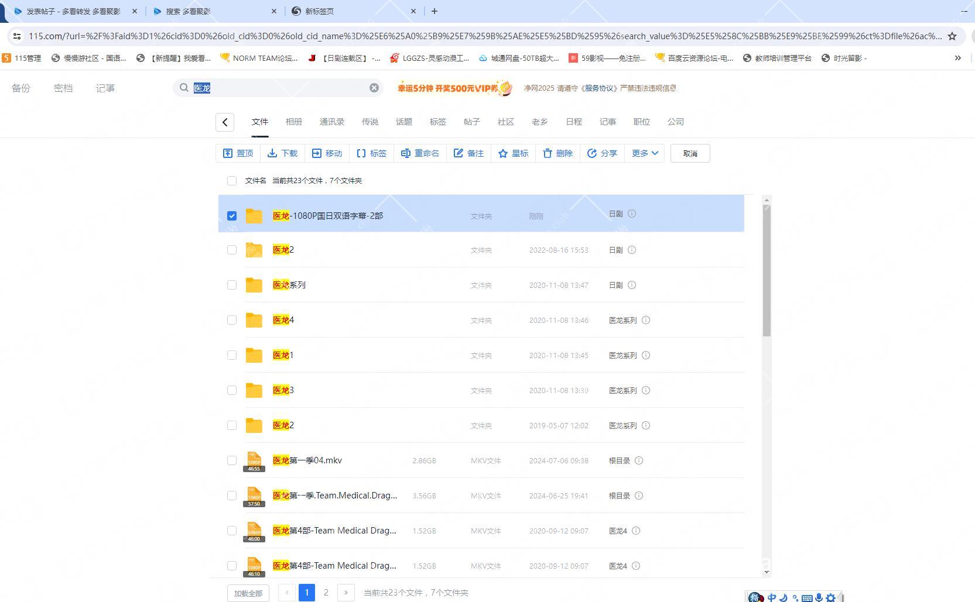Click the back chevron beside 文件 tab

225,122
